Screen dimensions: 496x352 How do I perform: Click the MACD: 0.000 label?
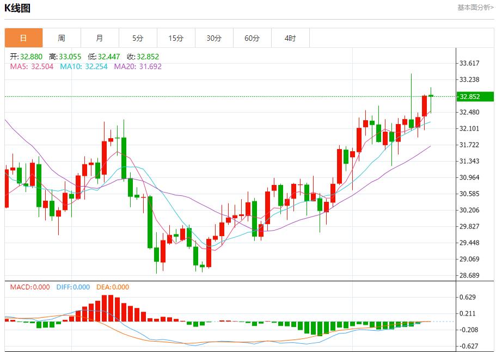[x=30, y=287]
